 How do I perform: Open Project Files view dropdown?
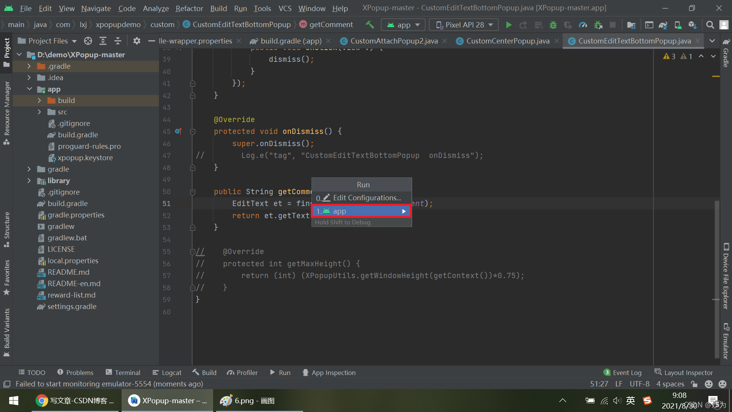(47, 41)
